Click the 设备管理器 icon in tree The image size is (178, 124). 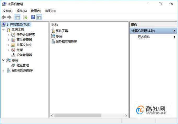pyautogui.click(x=13, y=55)
